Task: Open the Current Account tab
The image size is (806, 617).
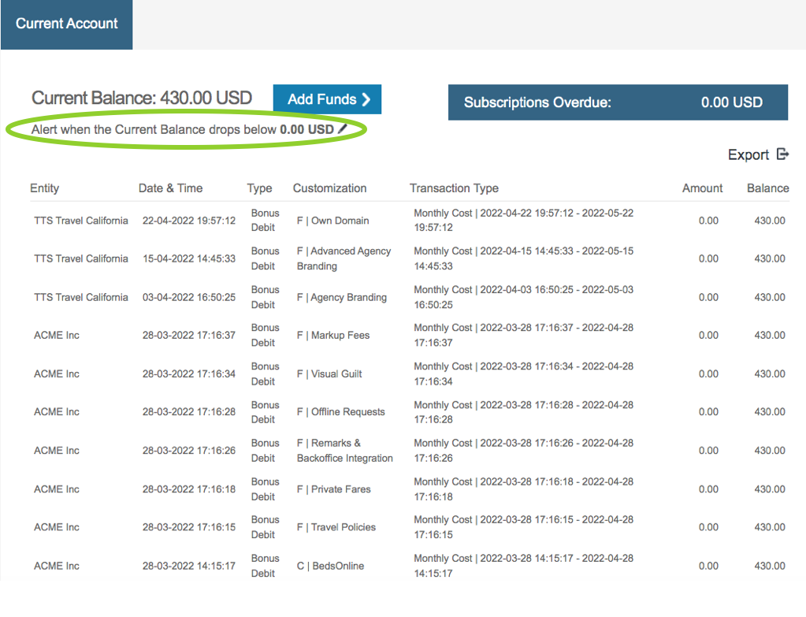Action: click(x=67, y=24)
